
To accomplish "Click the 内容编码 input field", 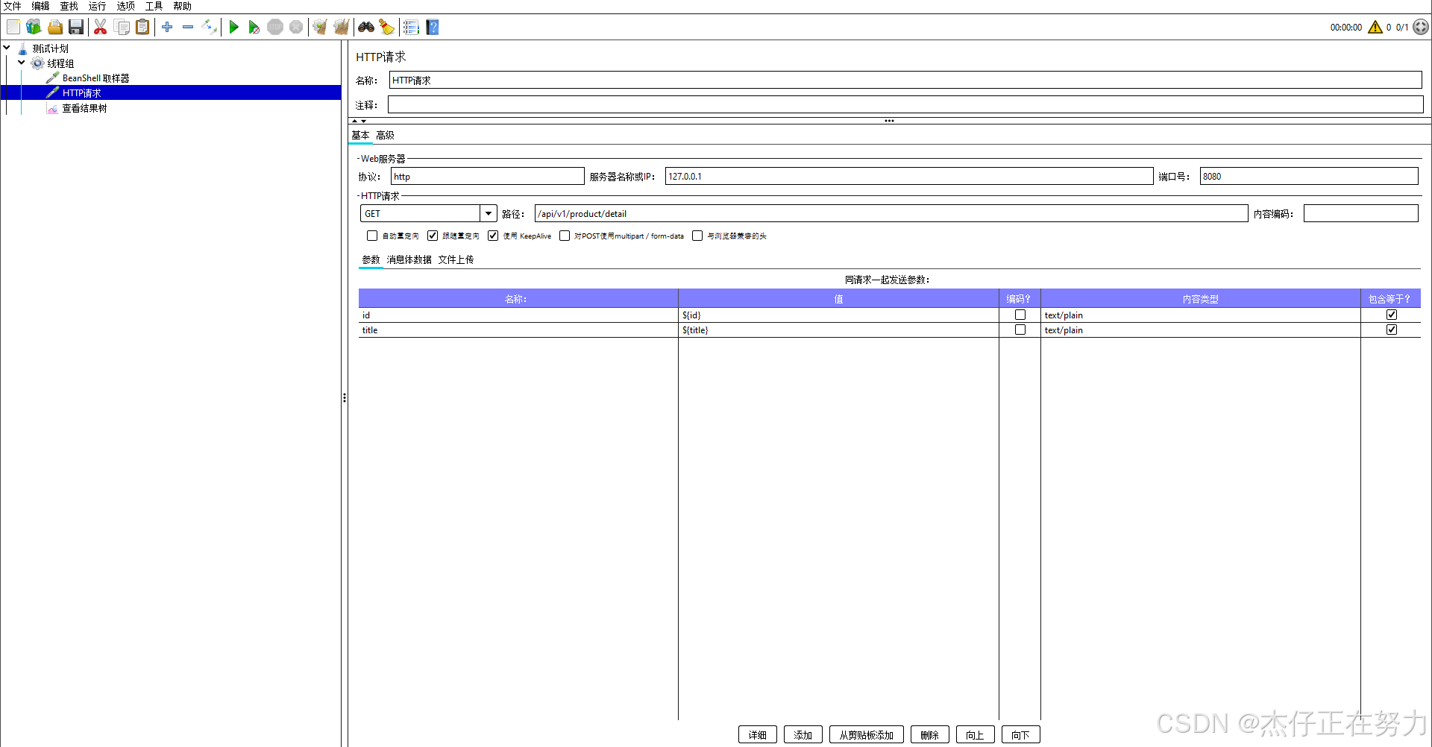I will click(1361, 214).
